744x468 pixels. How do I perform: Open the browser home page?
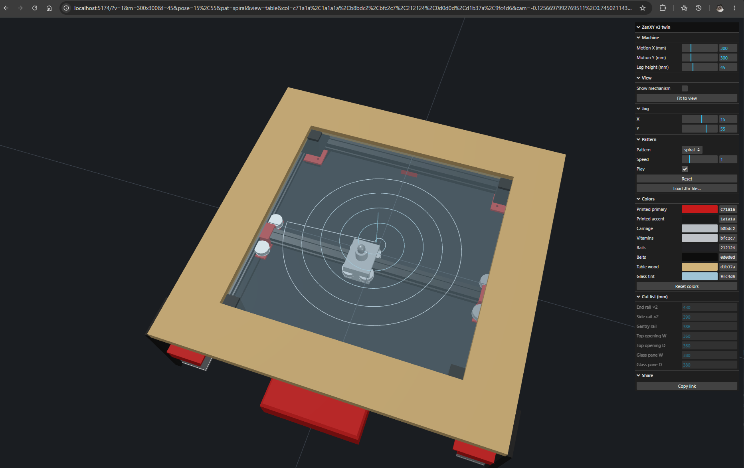click(x=49, y=8)
